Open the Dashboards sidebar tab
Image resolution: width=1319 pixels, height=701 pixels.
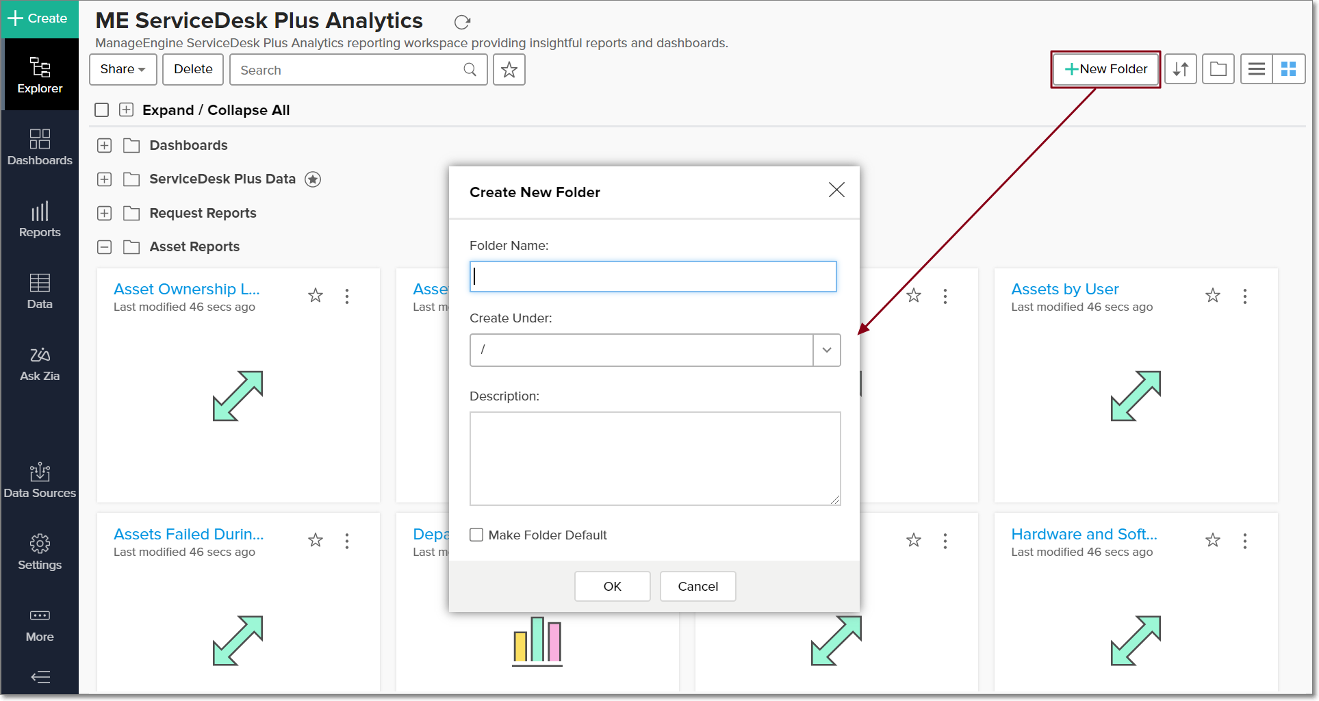point(40,147)
